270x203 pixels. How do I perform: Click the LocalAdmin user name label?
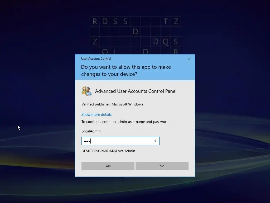point(91,131)
